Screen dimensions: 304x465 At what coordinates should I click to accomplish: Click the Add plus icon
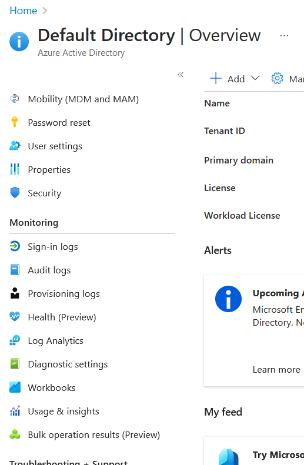click(216, 79)
